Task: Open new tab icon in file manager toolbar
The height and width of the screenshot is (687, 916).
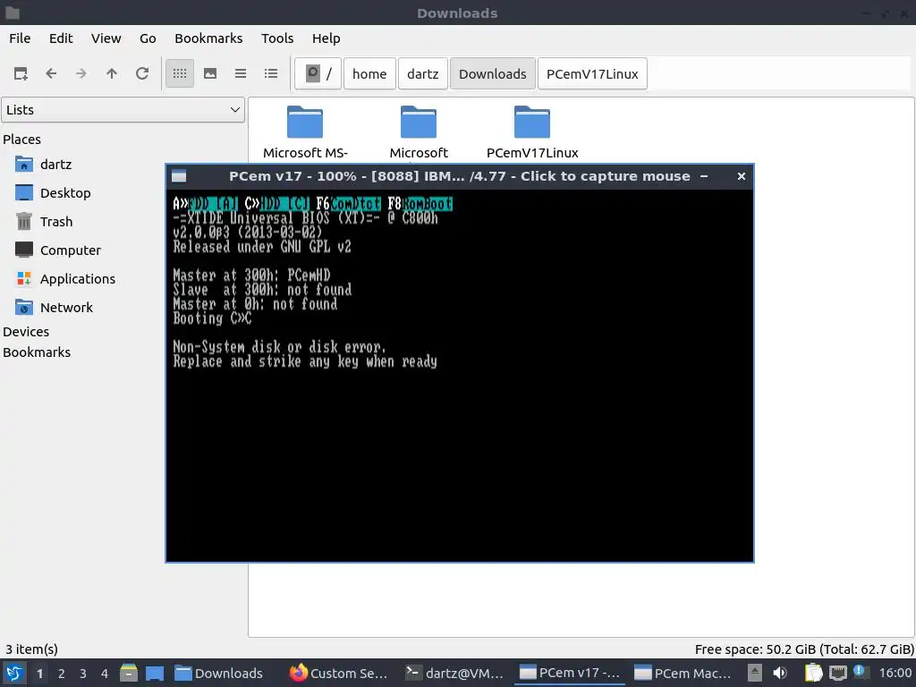Action: click(21, 73)
